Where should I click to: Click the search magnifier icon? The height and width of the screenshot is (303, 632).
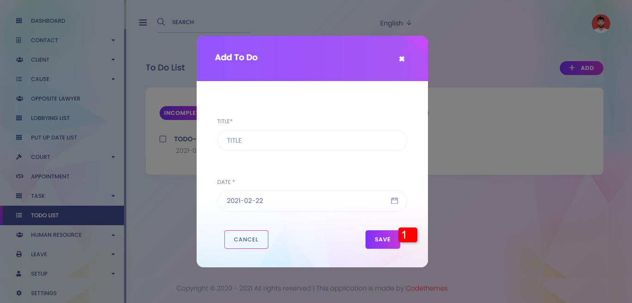161,22
